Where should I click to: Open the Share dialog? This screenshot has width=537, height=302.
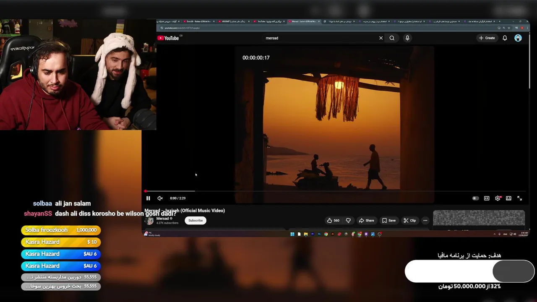[x=366, y=221]
